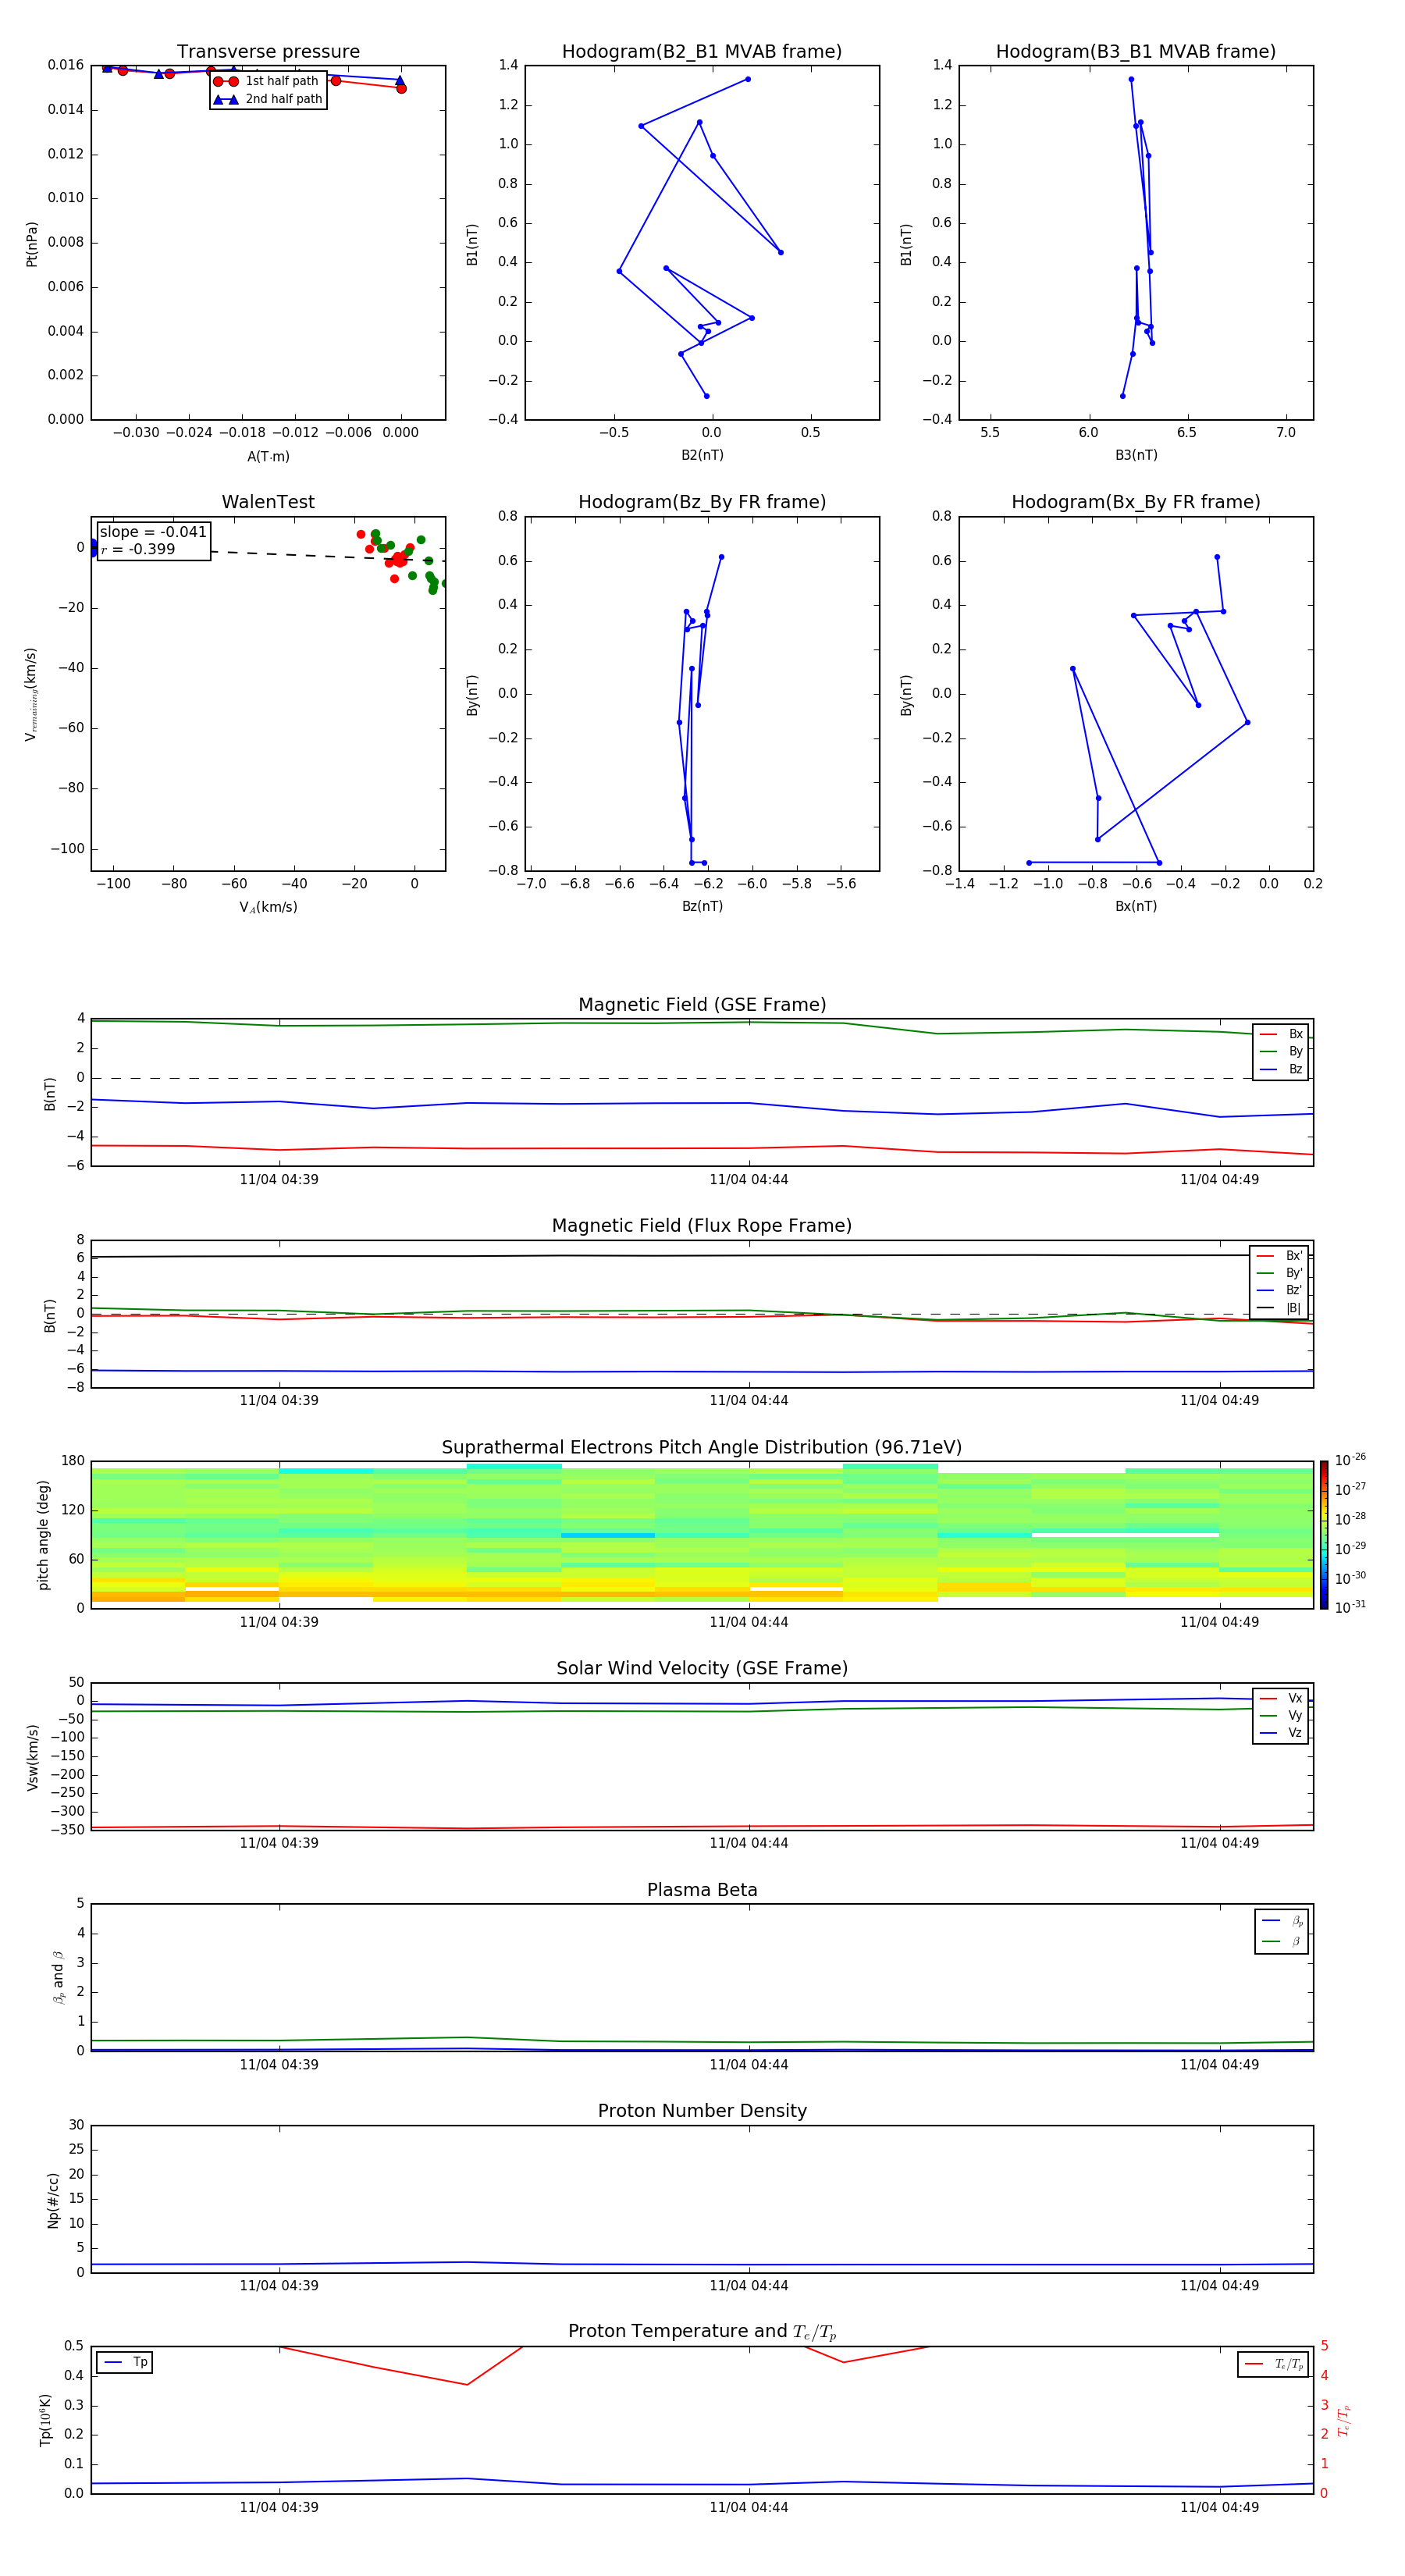The width and height of the screenshot is (1405, 2576).
Task: Select β entry in Plasma Beta legend
Action: tap(1282, 1941)
